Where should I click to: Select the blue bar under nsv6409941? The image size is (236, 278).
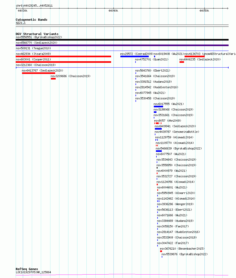tap(158, 129)
